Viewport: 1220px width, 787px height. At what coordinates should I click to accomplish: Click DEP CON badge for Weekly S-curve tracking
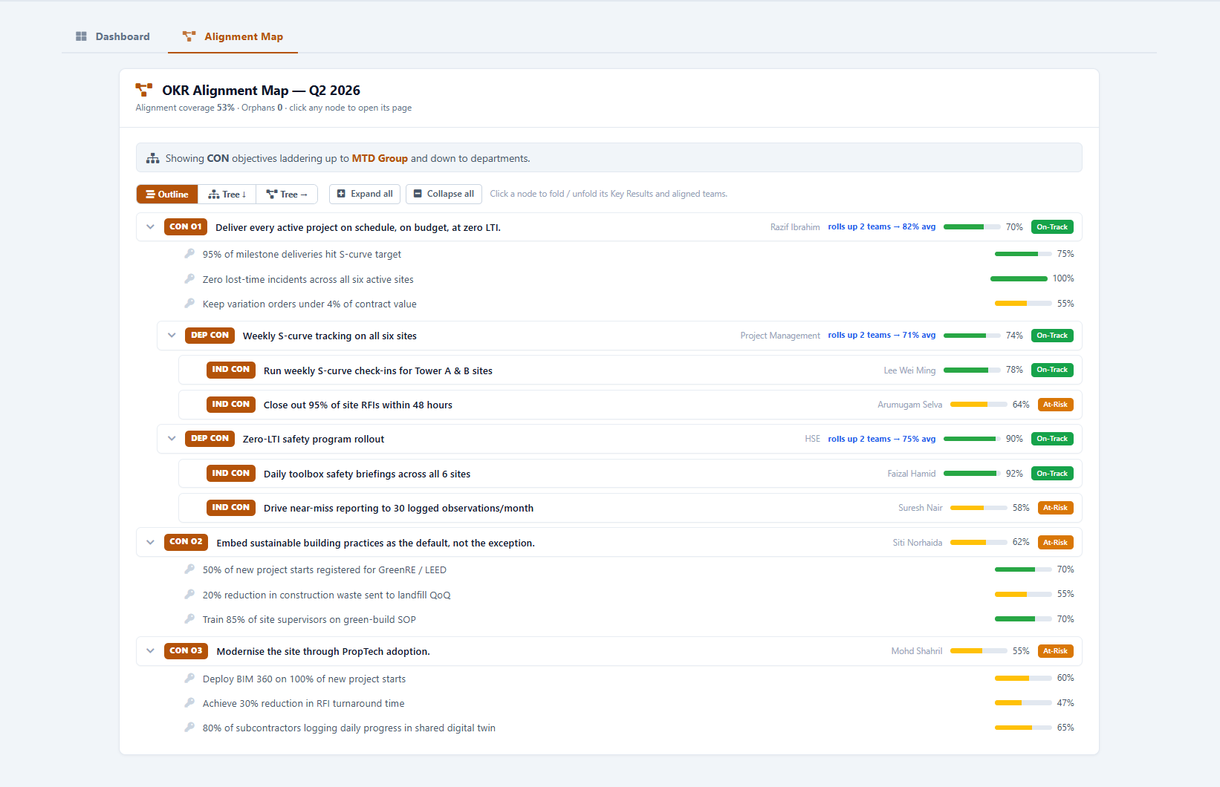tap(210, 336)
